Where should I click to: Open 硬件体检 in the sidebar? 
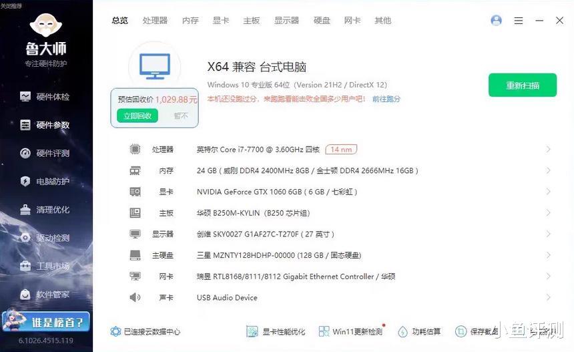pos(45,97)
